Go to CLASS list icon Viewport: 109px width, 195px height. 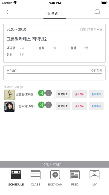[x=36, y=175]
